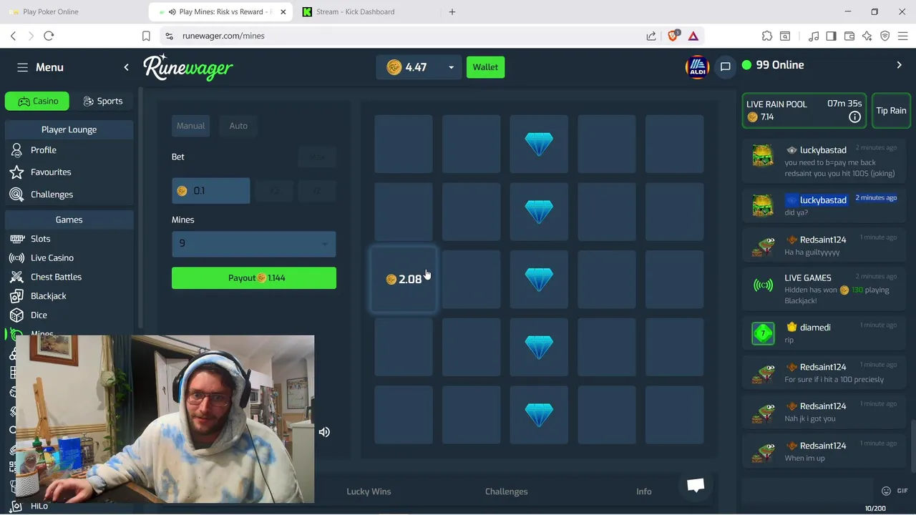Viewport: 916px width, 515px height.
Task: Open the ALDI user avatar
Action: tap(697, 67)
